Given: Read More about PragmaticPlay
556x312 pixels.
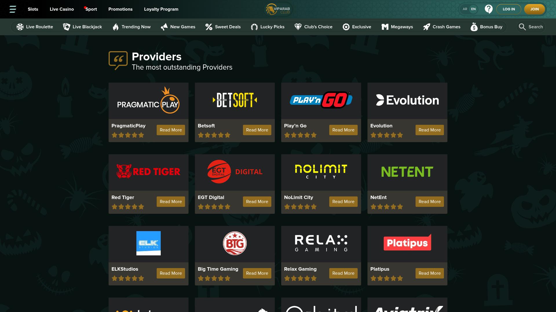Looking at the screenshot, I should 171,130.
